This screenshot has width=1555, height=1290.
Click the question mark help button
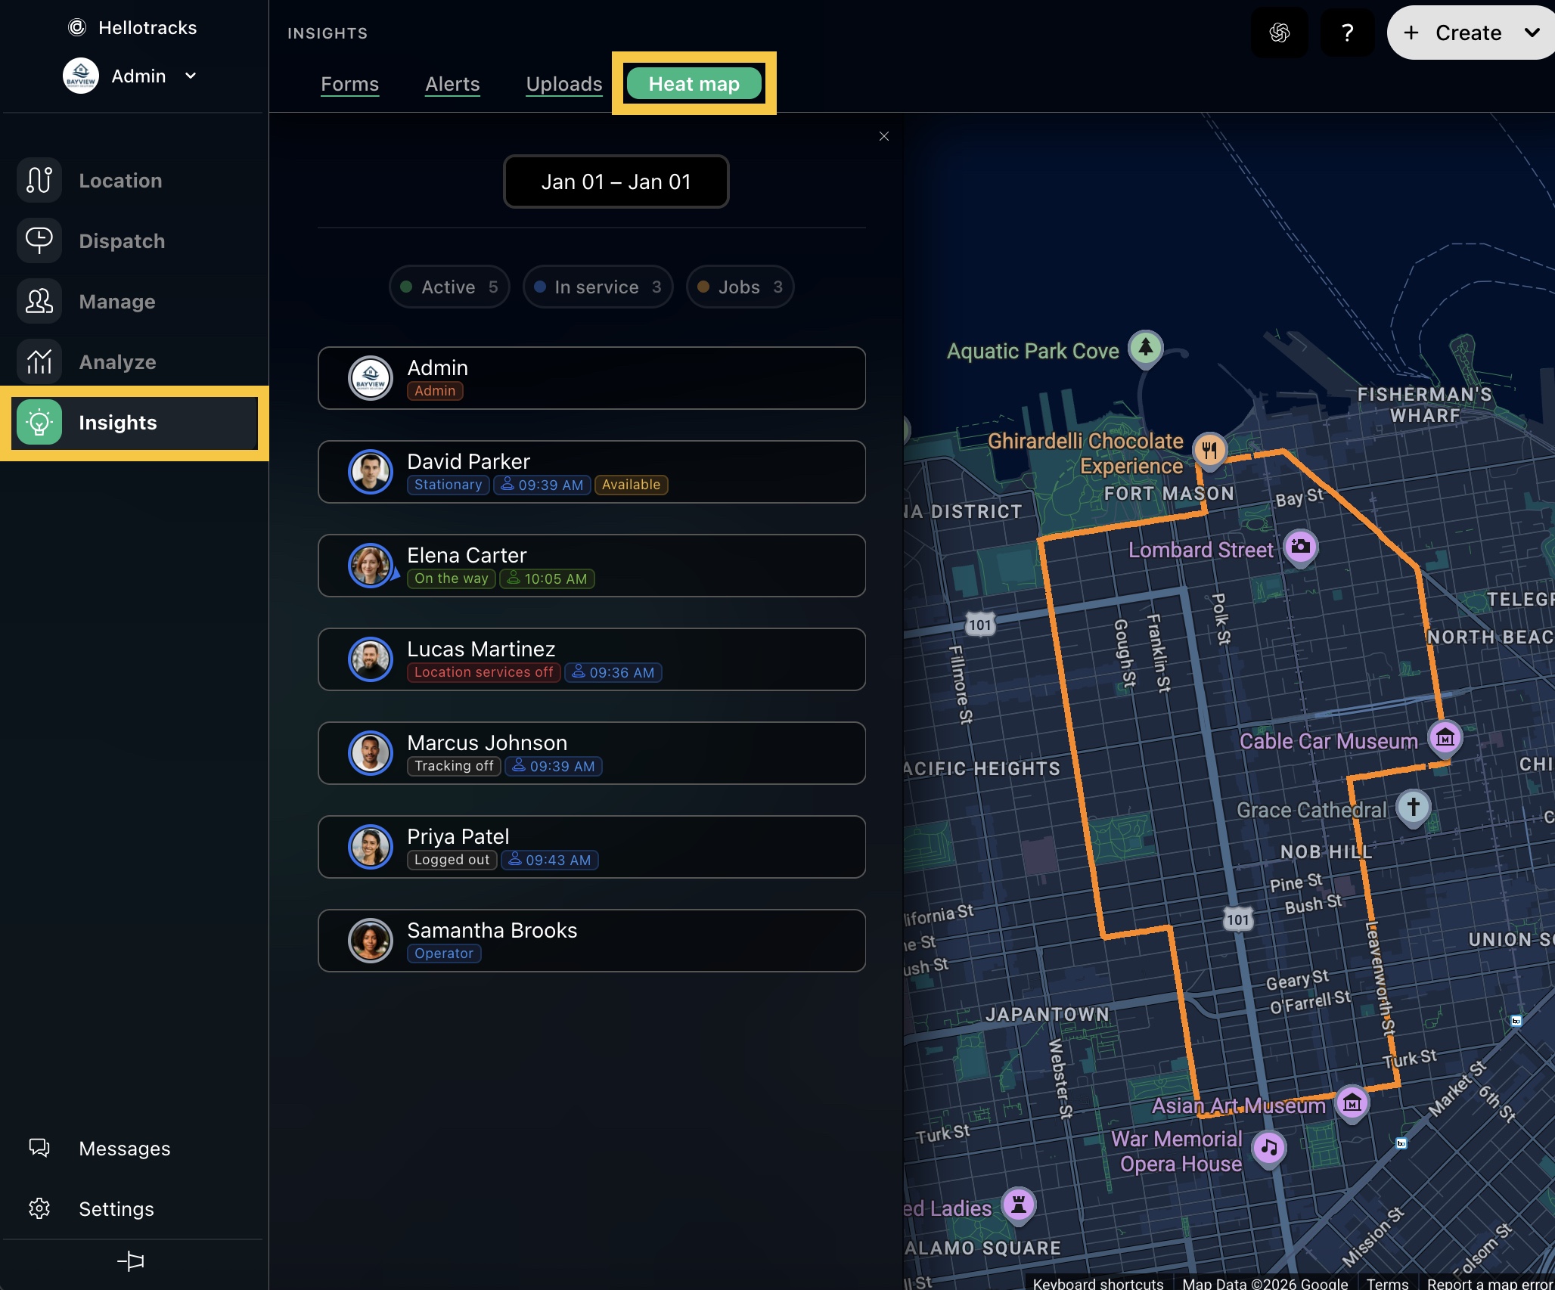(1347, 33)
